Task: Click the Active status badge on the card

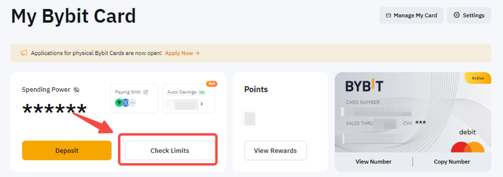Action: (478, 78)
